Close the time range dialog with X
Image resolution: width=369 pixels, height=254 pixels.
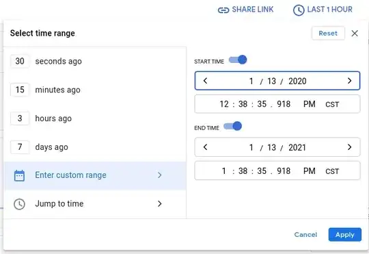(x=355, y=34)
